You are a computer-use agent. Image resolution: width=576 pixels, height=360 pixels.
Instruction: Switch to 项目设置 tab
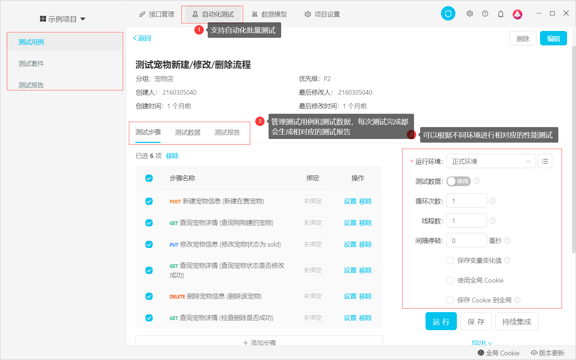322,14
